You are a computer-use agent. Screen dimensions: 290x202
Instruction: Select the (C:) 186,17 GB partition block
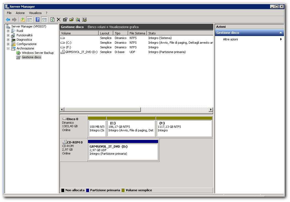[131, 127]
